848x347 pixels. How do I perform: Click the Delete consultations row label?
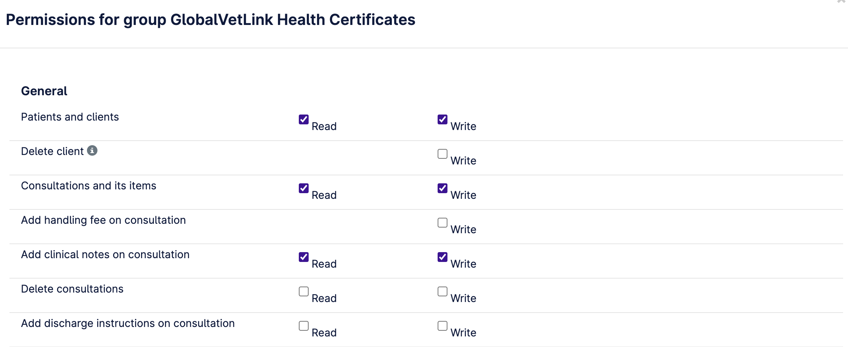(x=72, y=289)
